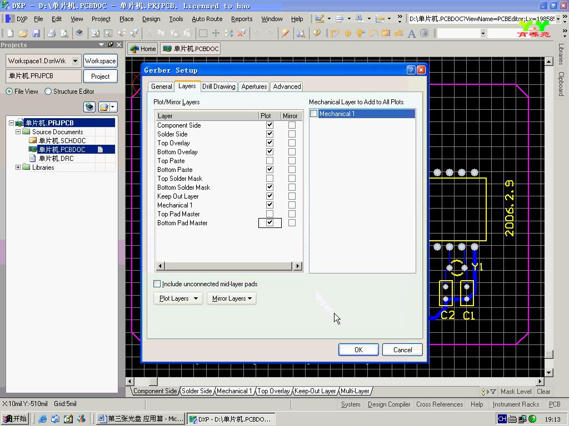Viewport: 569px width, 426px height.
Task: Click the new document icon in the toolbar
Action: coord(10,34)
